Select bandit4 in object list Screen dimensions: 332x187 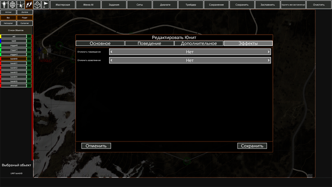click(x=14, y=77)
